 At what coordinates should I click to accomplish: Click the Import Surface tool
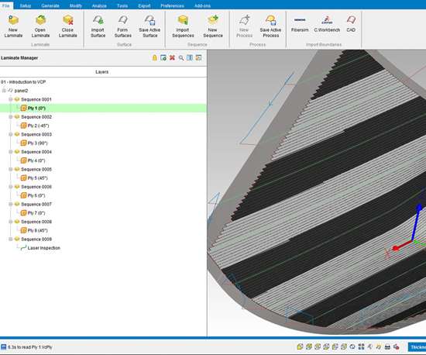click(x=98, y=26)
